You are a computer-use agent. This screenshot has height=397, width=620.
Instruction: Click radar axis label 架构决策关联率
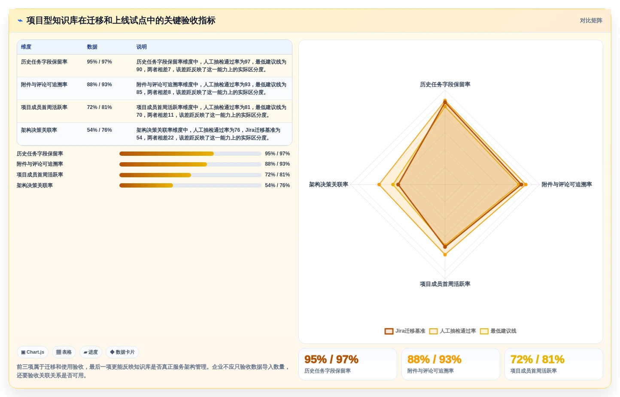[328, 185]
